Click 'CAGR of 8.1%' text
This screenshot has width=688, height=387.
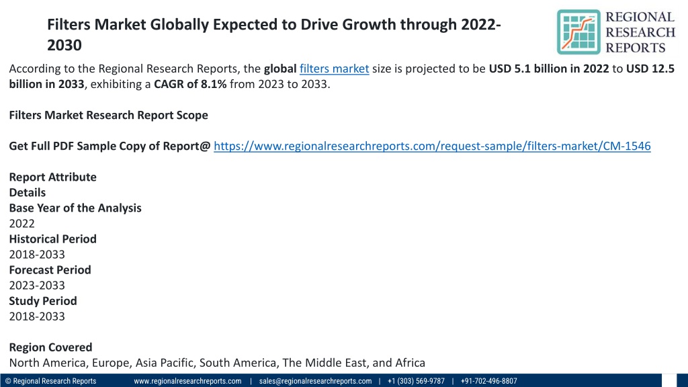point(190,84)
